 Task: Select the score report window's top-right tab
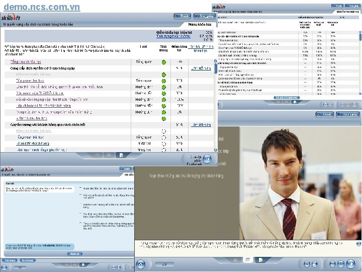pos(348,11)
